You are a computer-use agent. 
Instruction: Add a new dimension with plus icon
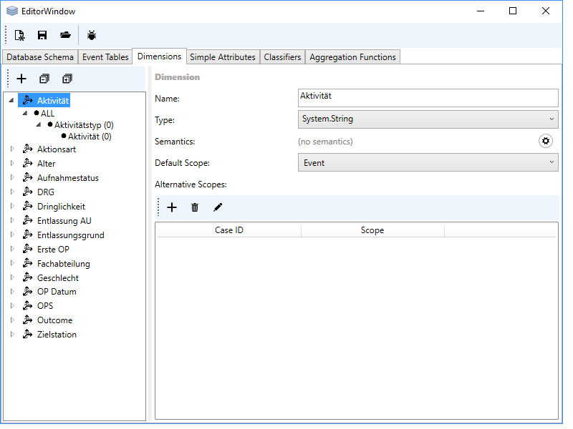click(x=21, y=79)
